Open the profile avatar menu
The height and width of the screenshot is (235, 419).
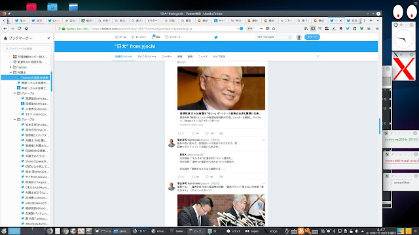pos(299,37)
